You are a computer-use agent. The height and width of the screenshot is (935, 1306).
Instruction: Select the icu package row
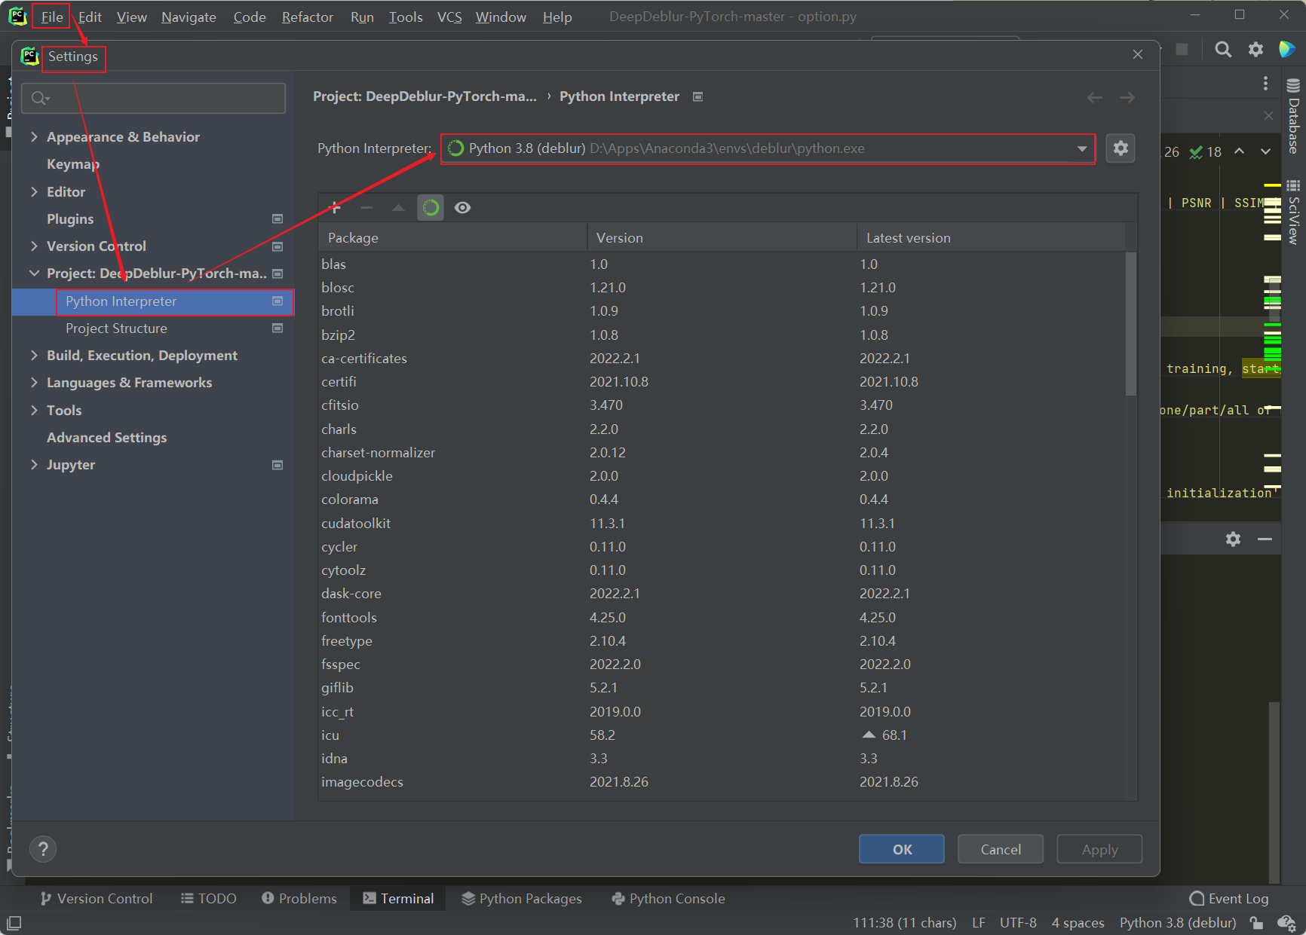click(x=722, y=735)
